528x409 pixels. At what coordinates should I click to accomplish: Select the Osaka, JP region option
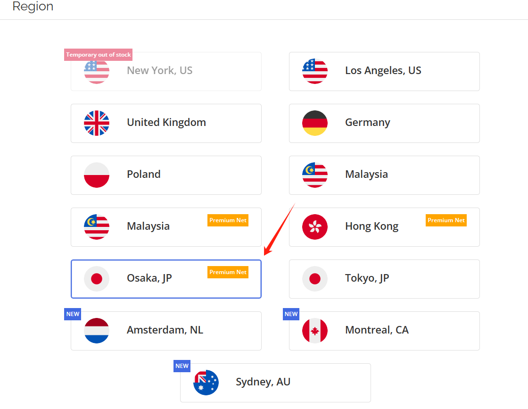tap(166, 279)
